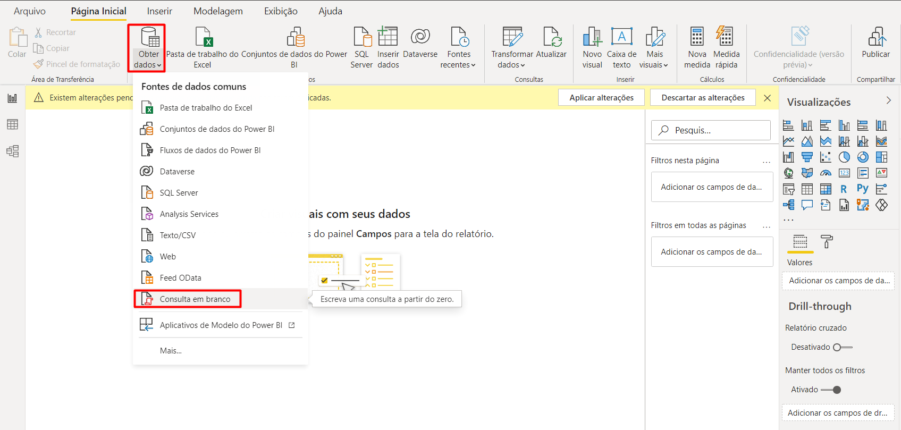This screenshot has height=430, width=901.
Task: Select Pasta de trabalho do Excel in the dropdown list
Action: [221, 108]
